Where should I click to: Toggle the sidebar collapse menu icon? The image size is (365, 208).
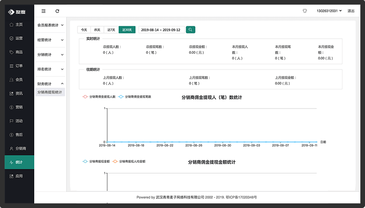pyautogui.click(x=43, y=11)
